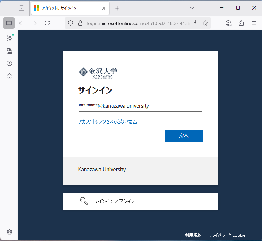Open the AI chatbot sparkle sidebar icon

[10, 38]
